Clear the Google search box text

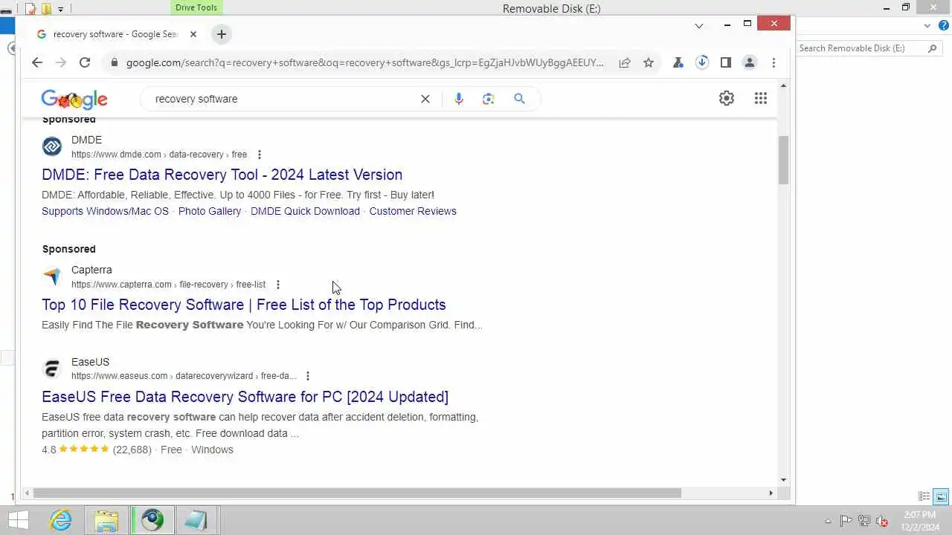(x=425, y=99)
